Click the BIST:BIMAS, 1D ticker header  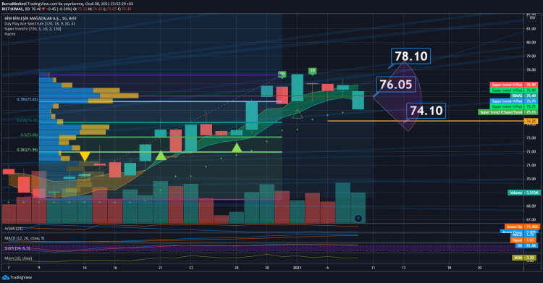pos(16,9)
